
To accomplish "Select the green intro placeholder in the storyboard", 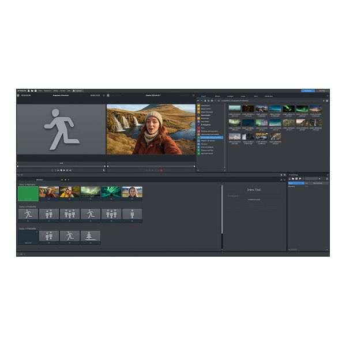I will pyautogui.click(x=28, y=194).
